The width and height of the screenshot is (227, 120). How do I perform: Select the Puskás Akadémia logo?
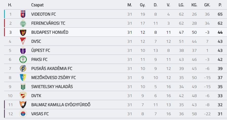(x=23, y=68)
